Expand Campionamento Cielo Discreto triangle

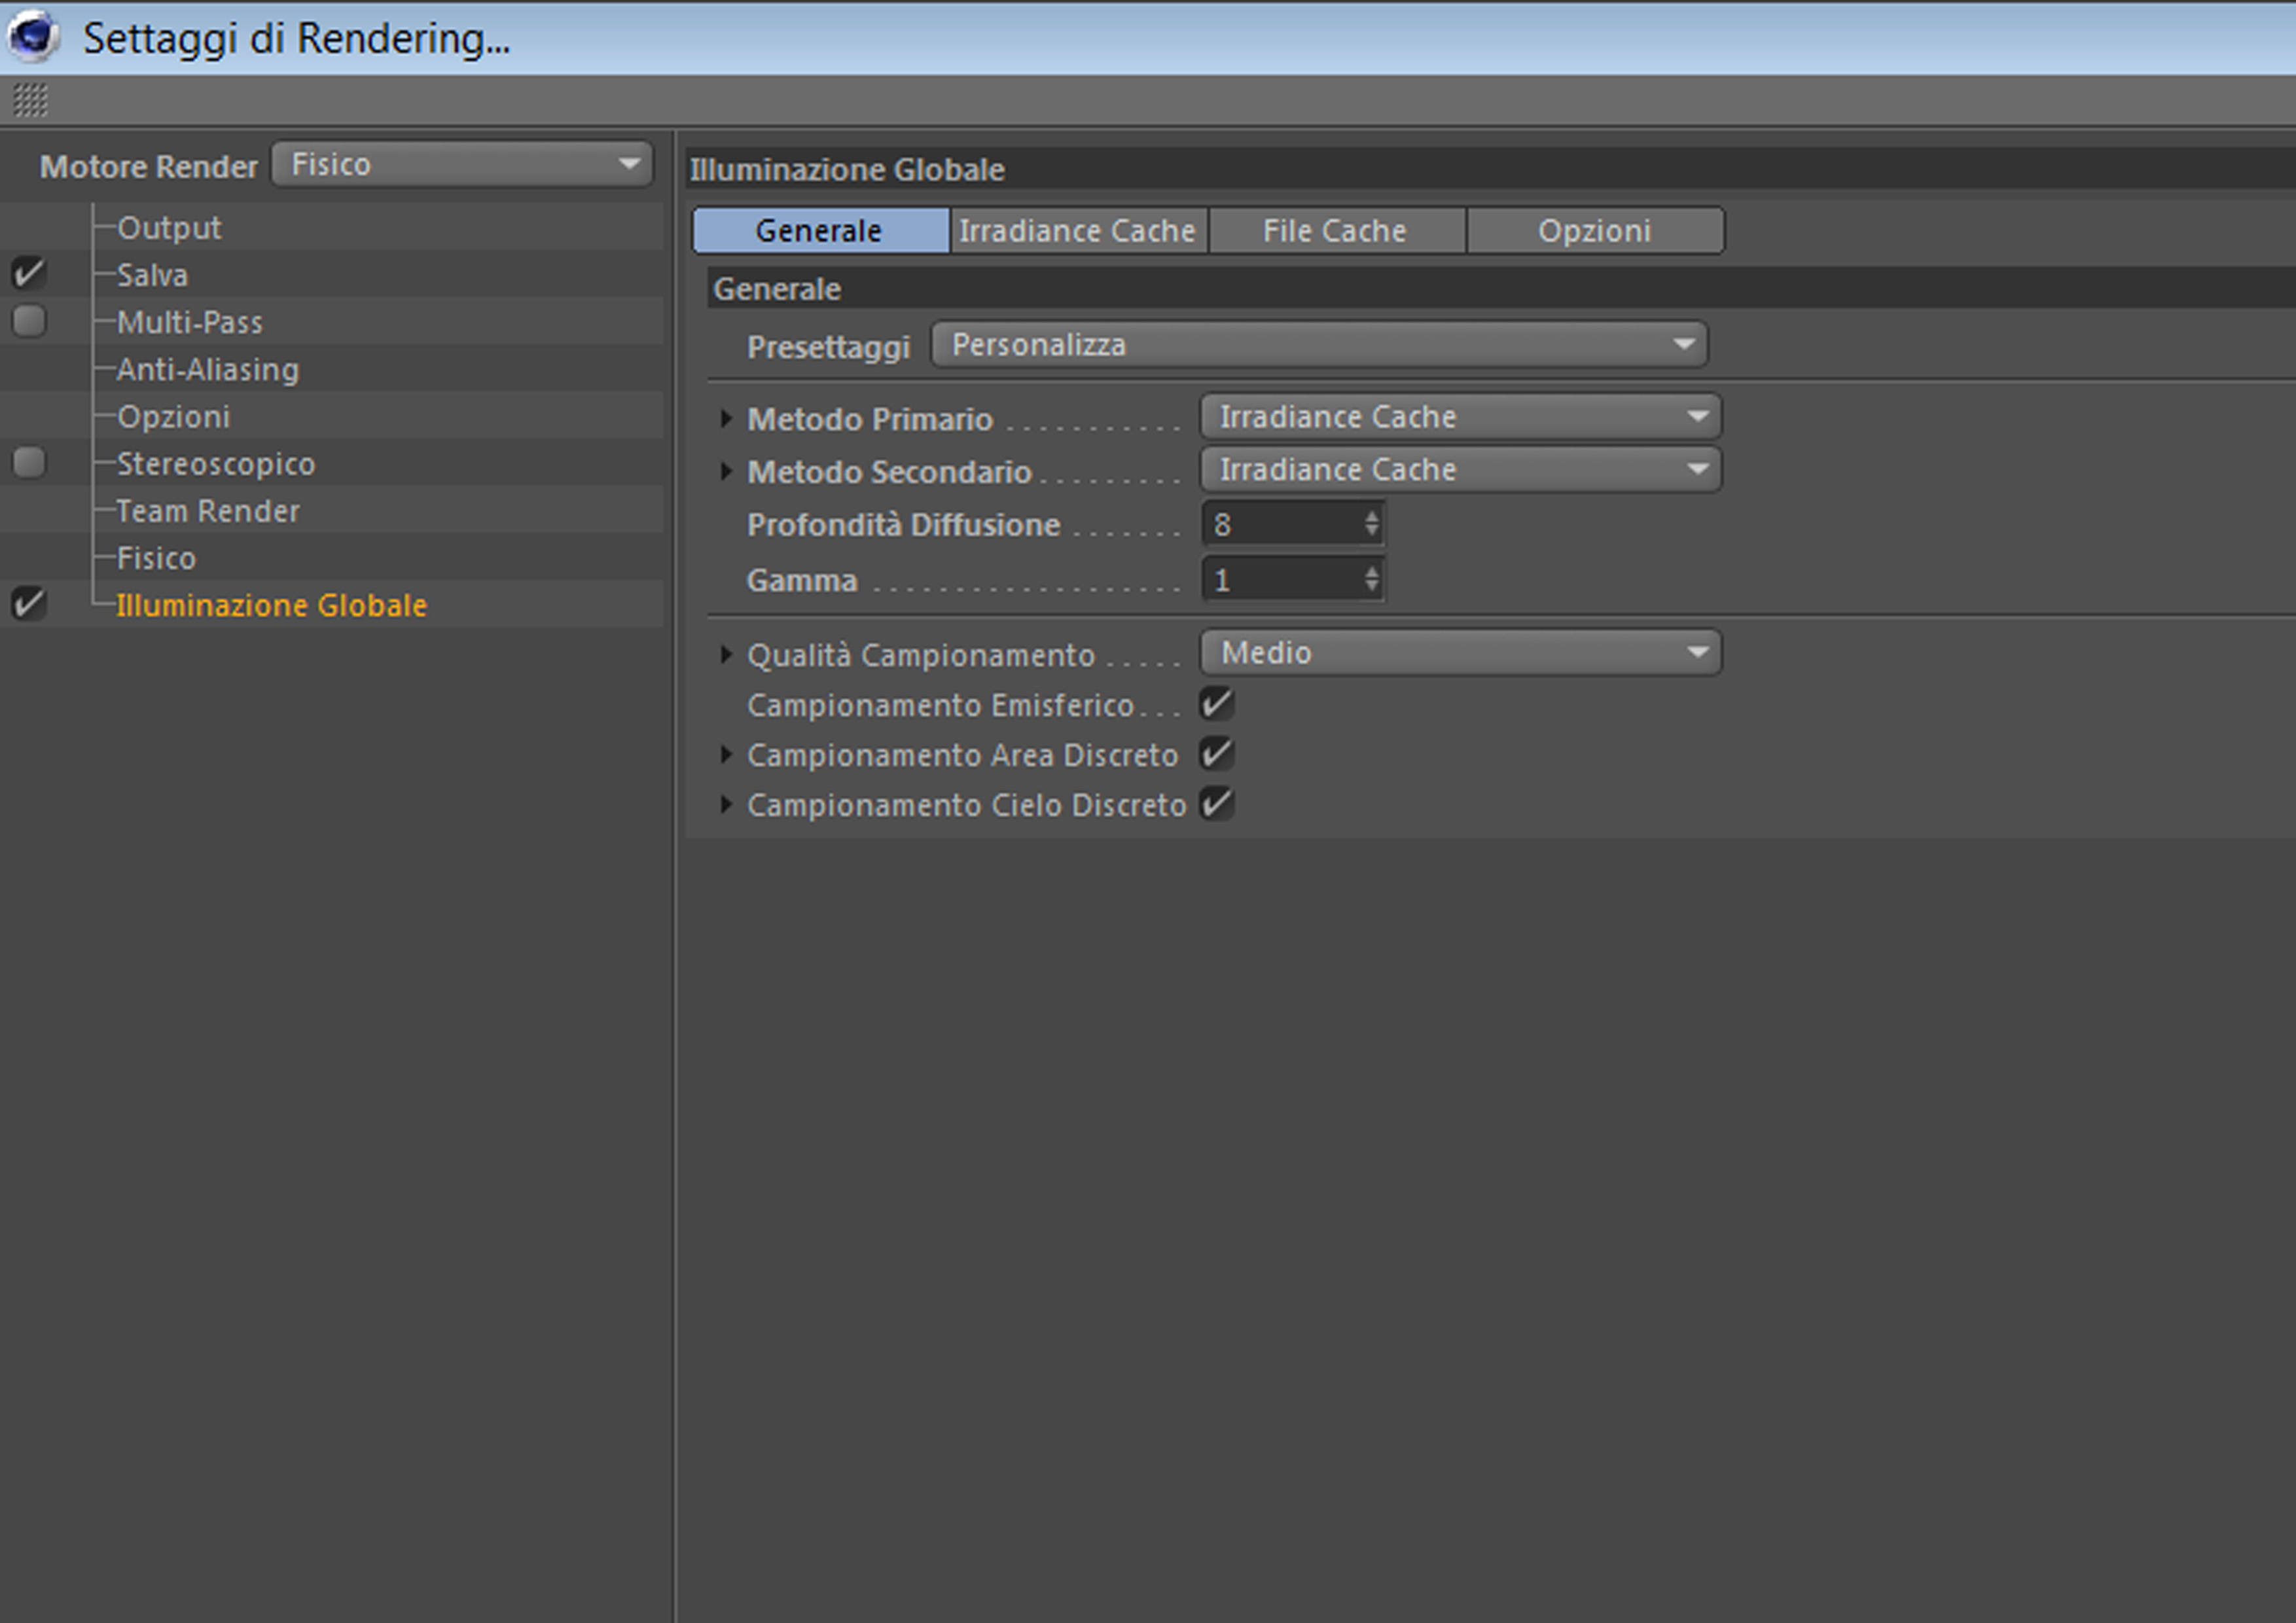pyautogui.click(x=726, y=804)
